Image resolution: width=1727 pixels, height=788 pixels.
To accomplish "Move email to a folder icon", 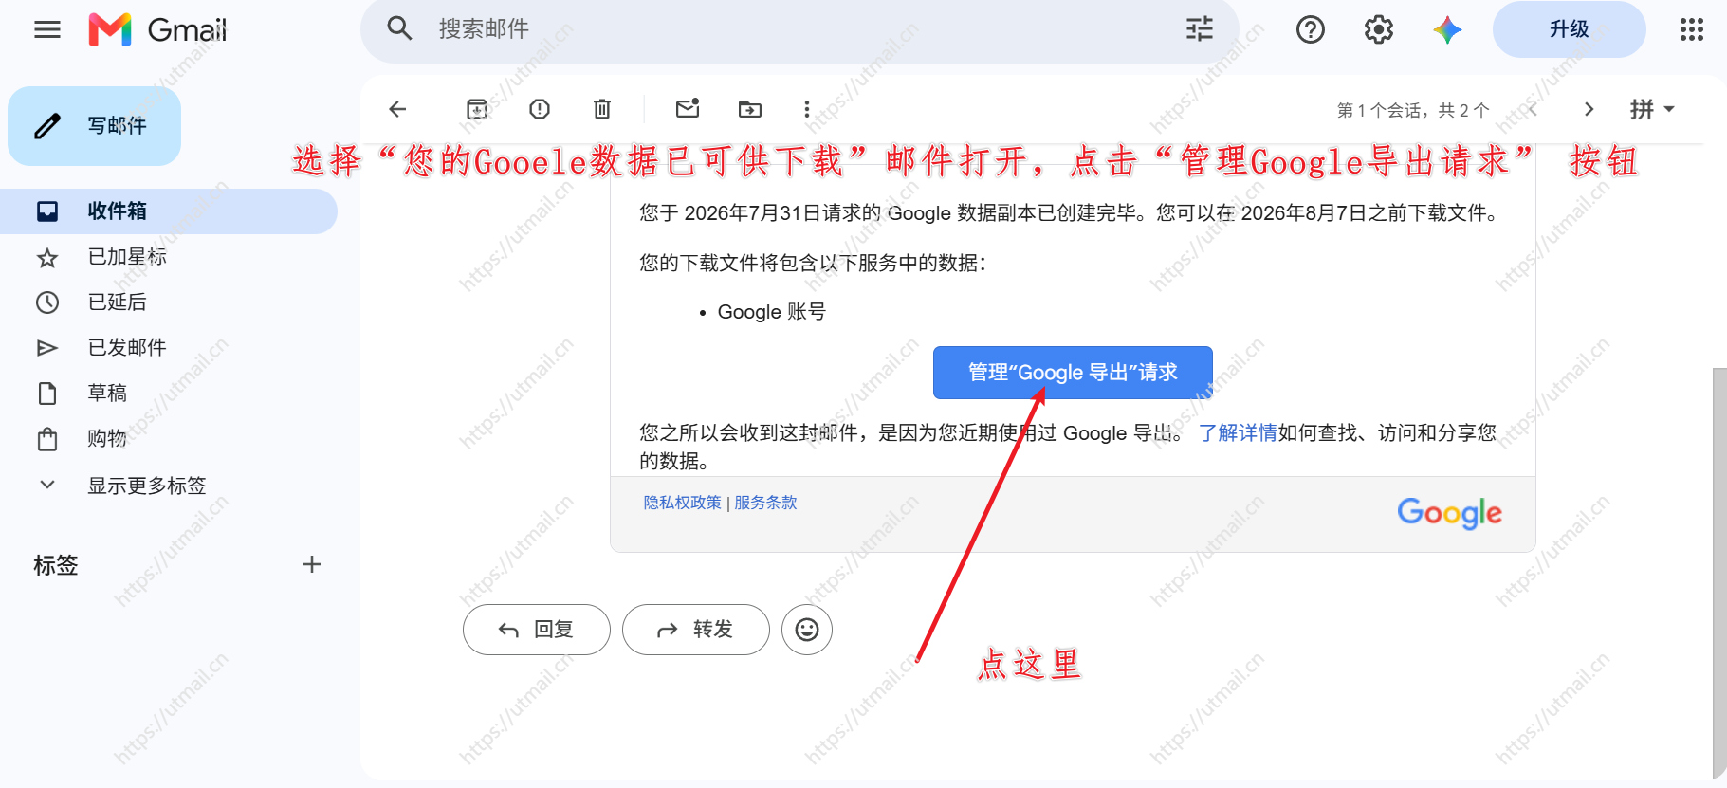I will pos(750,109).
